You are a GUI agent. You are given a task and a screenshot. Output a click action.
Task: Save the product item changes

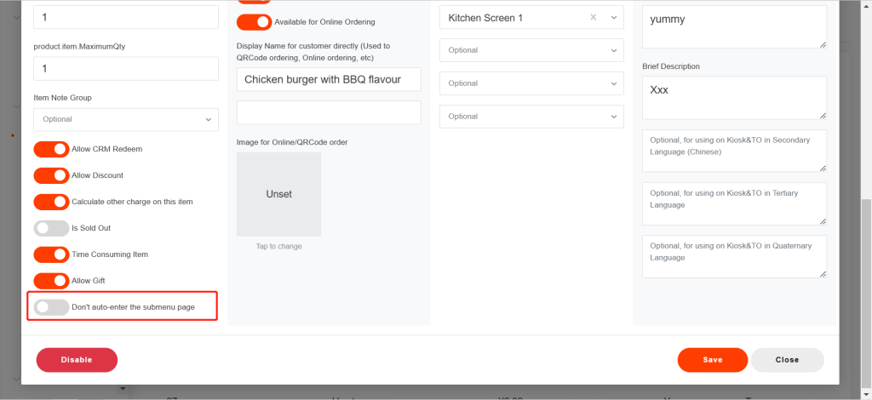(712, 360)
